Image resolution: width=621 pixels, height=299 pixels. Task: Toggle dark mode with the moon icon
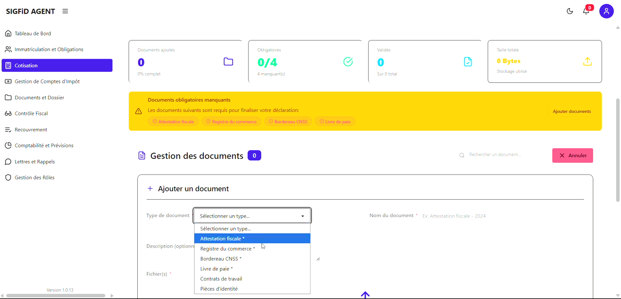click(x=570, y=11)
